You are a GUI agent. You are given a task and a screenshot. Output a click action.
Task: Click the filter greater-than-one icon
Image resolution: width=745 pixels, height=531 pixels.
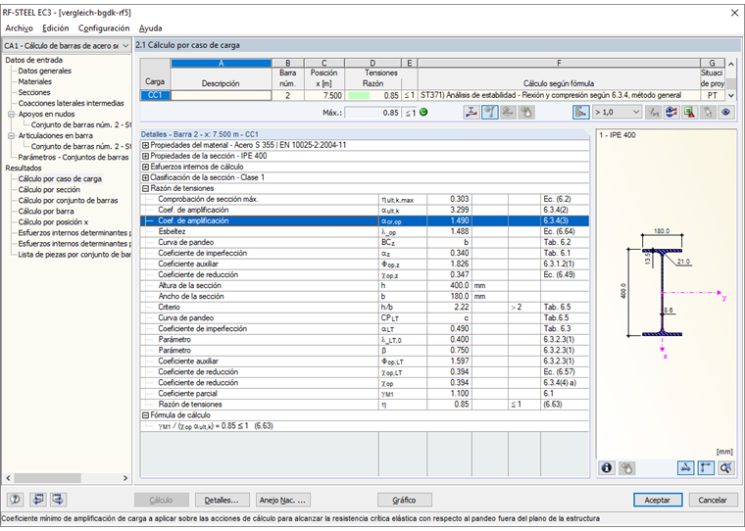654,112
